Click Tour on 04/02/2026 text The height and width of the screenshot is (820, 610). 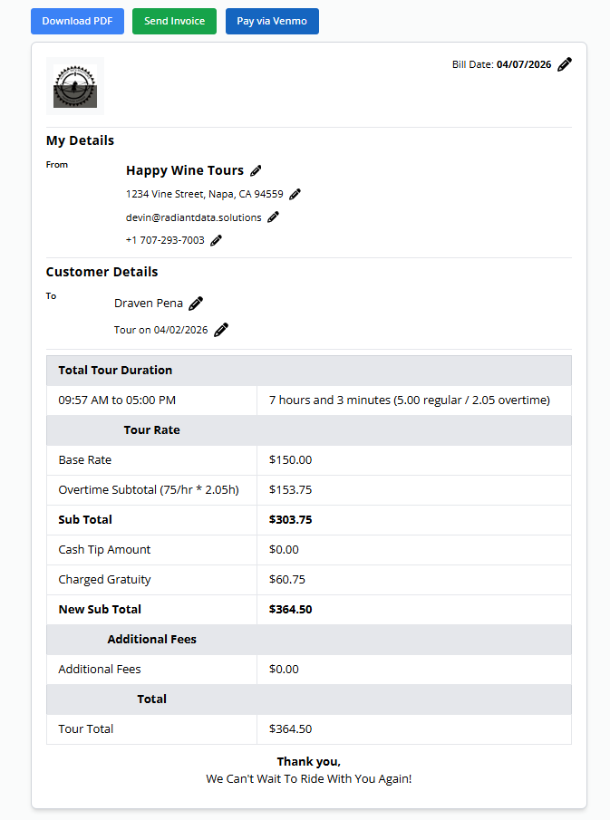click(x=161, y=330)
